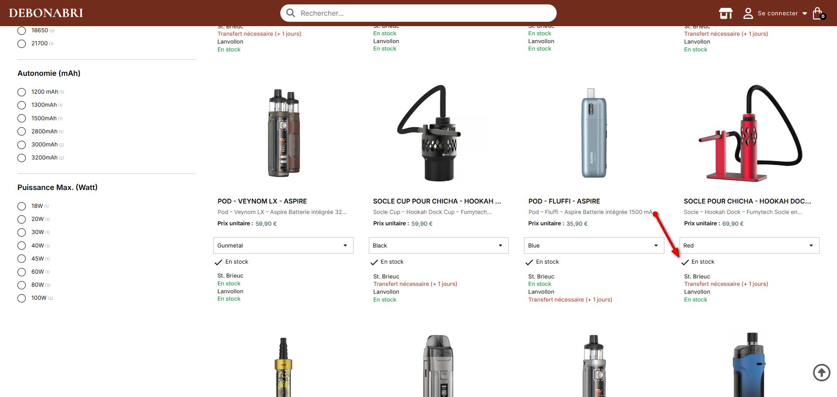Click the blue Fluffi pod image
The width and height of the screenshot is (837, 397).
pyautogui.click(x=594, y=133)
